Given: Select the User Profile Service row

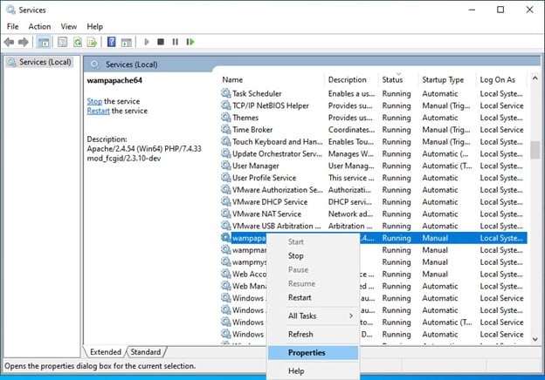Looking at the screenshot, I should pos(374,178).
